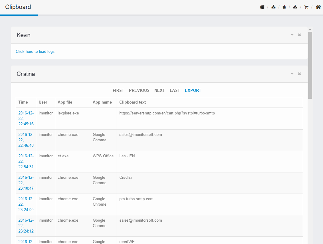Image resolution: width=323 pixels, height=244 pixels.
Task: Open log entry timestamped 23:10:47
Action: point(26,183)
